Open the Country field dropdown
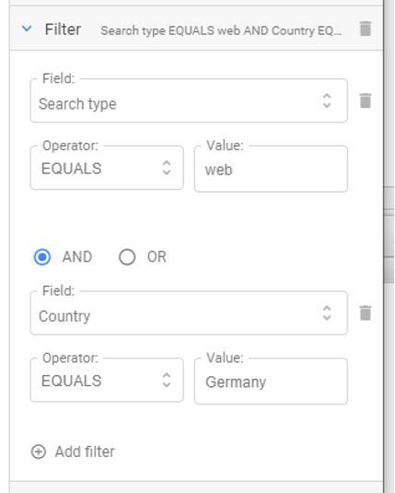395x493 pixels. pyautogui.click(x=189, y=312)
